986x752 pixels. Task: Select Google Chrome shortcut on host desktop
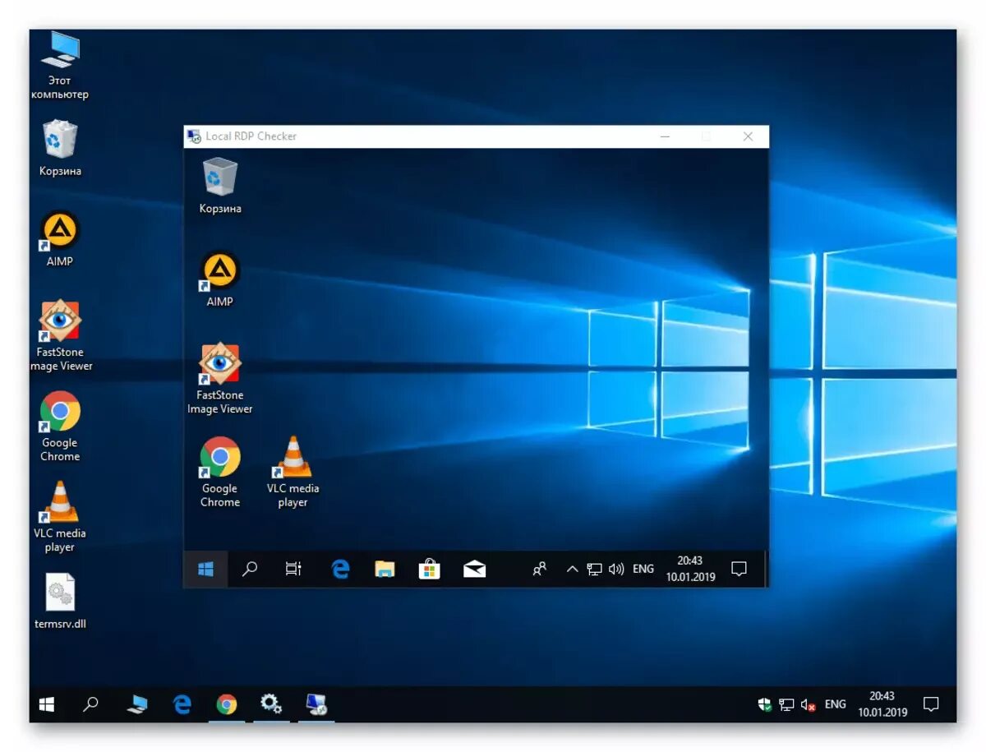(60, 427)
